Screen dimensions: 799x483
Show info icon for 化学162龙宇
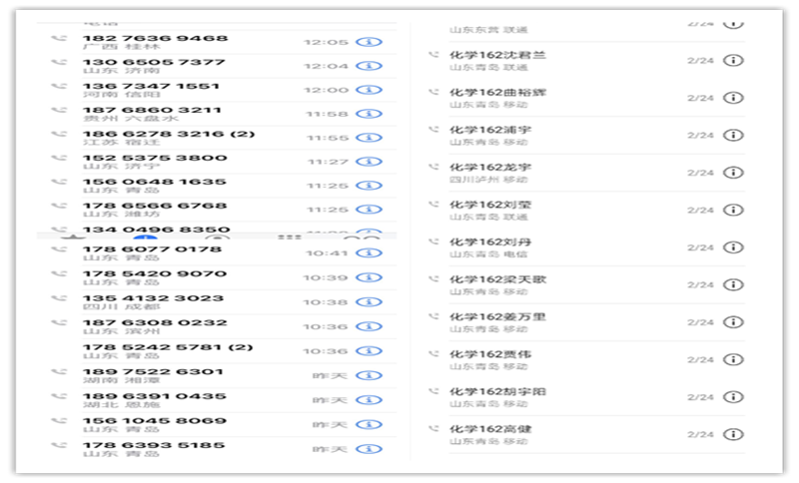[x=733, y=173]
